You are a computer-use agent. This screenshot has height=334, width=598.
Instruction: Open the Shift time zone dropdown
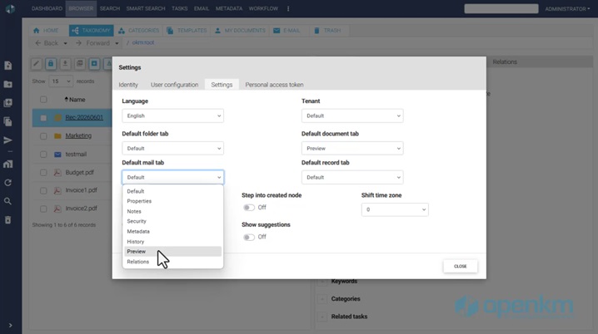pyautogui.click(x=395, y=209)
